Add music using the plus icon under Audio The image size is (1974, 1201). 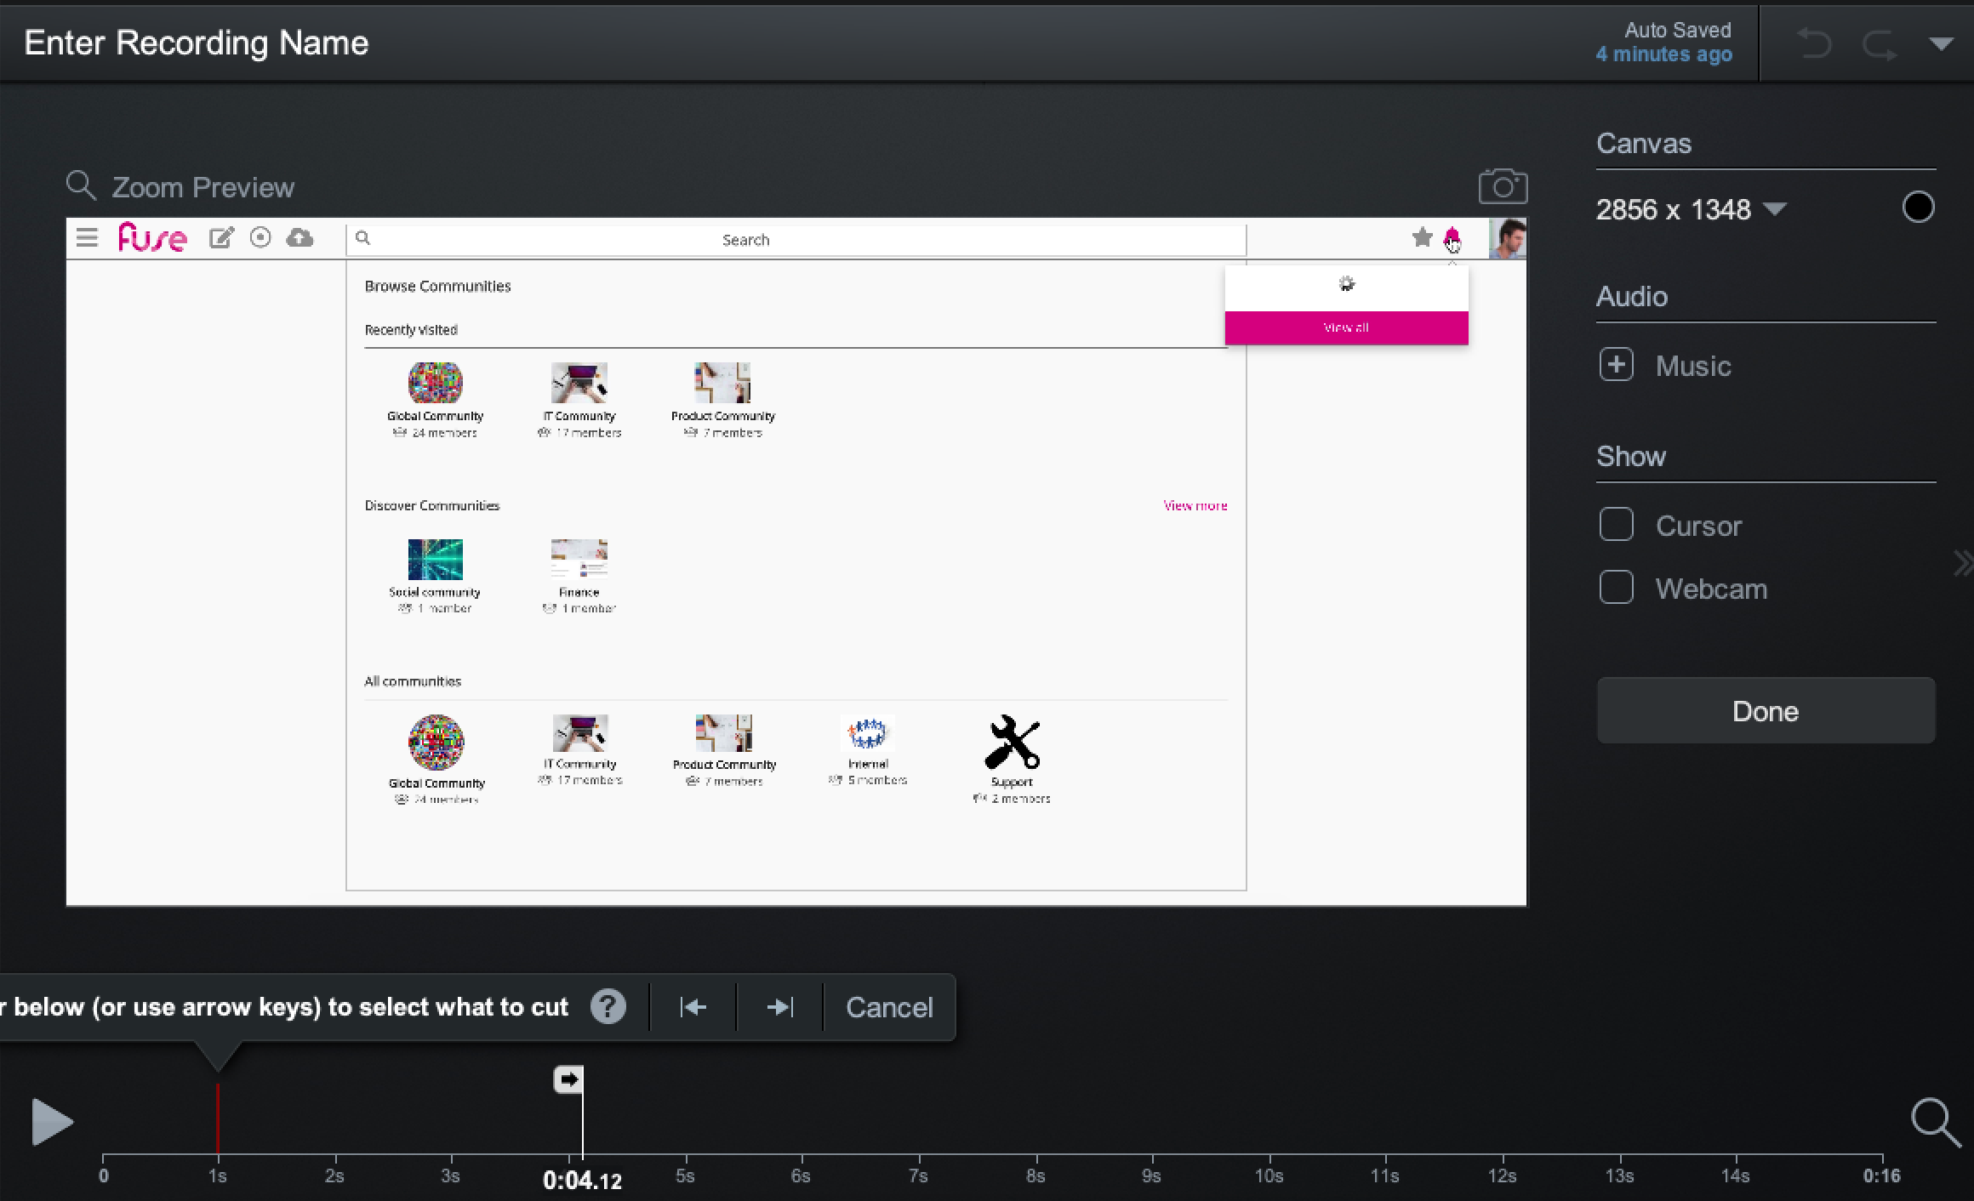click(x=1616, y=365)
